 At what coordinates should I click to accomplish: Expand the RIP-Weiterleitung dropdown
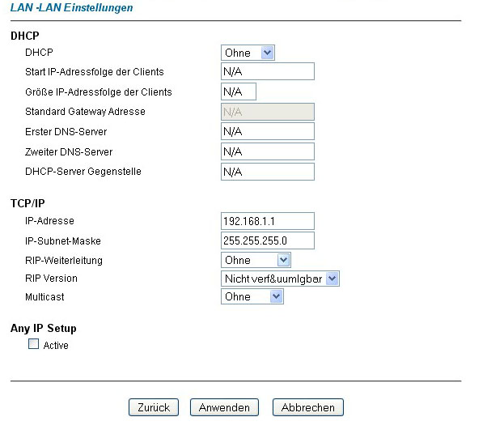tap(255, 260)
